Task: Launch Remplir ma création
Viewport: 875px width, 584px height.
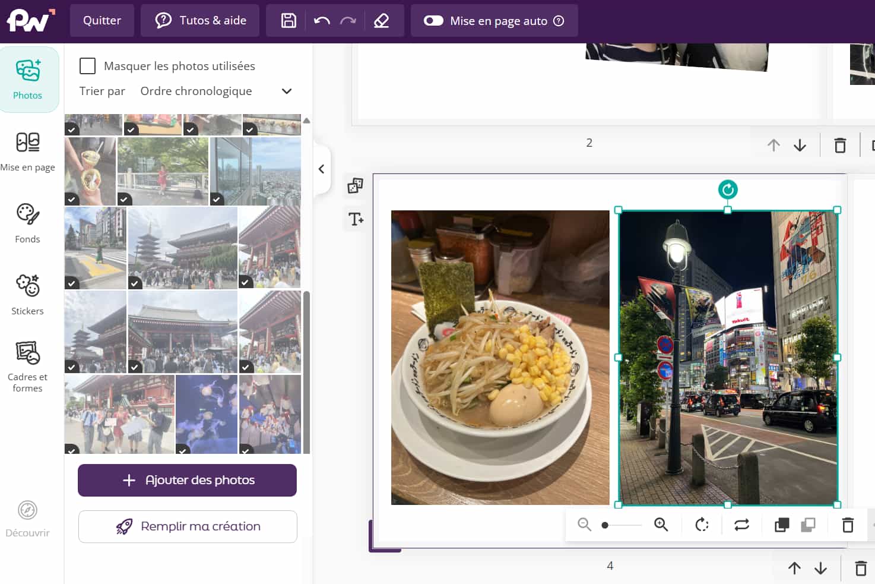Action: (187, 526)
